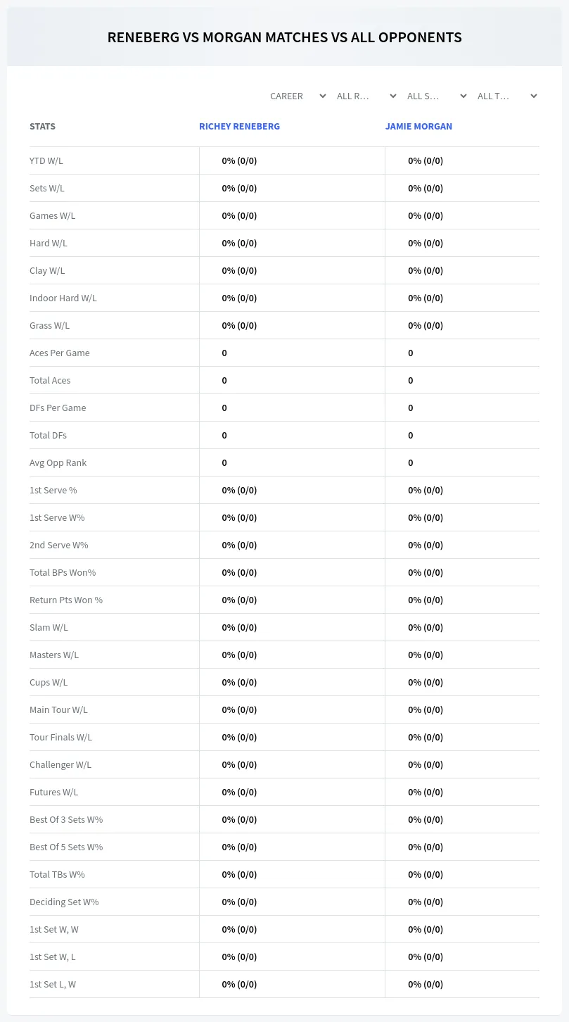Image resolution: width=569 pixels, height=1022 pixels.
Task: Click the ALL T... dropdown chevron arrow
Action: coord(534,96)
